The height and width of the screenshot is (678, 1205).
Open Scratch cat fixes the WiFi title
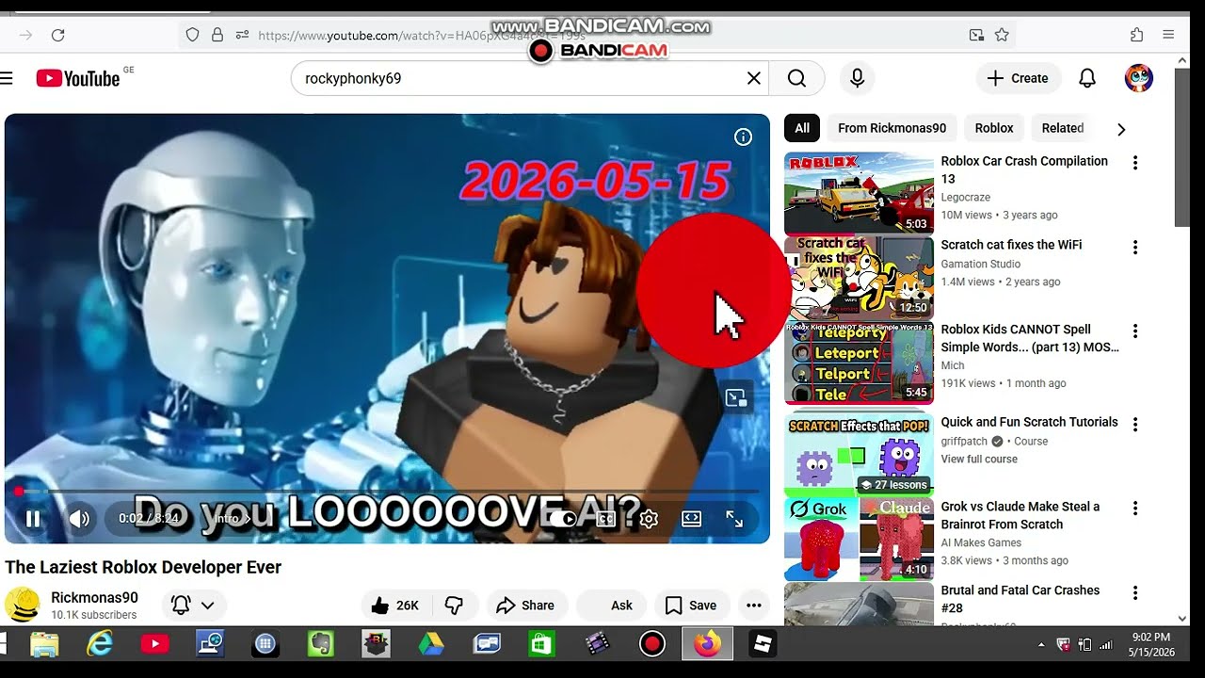tap(1011, 245)
